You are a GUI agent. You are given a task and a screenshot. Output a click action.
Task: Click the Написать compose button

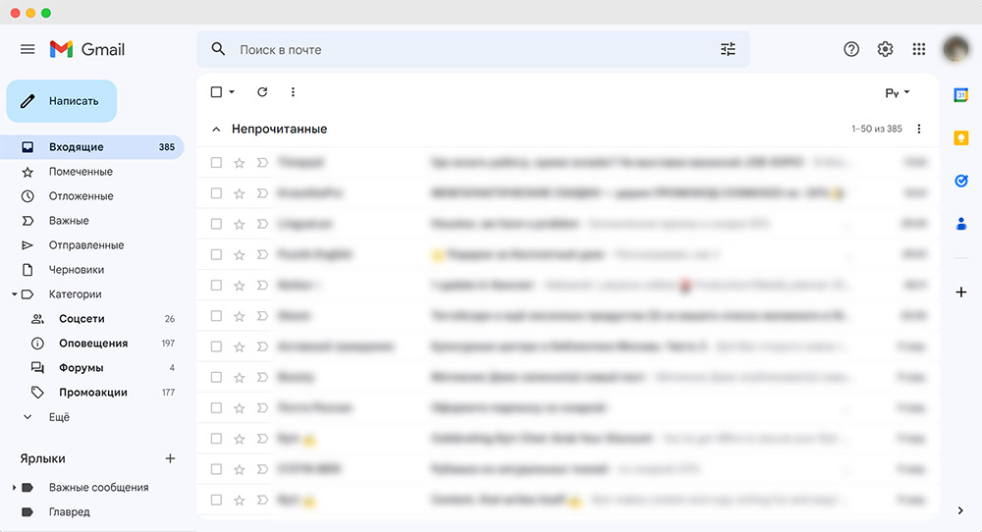[61, 101]
